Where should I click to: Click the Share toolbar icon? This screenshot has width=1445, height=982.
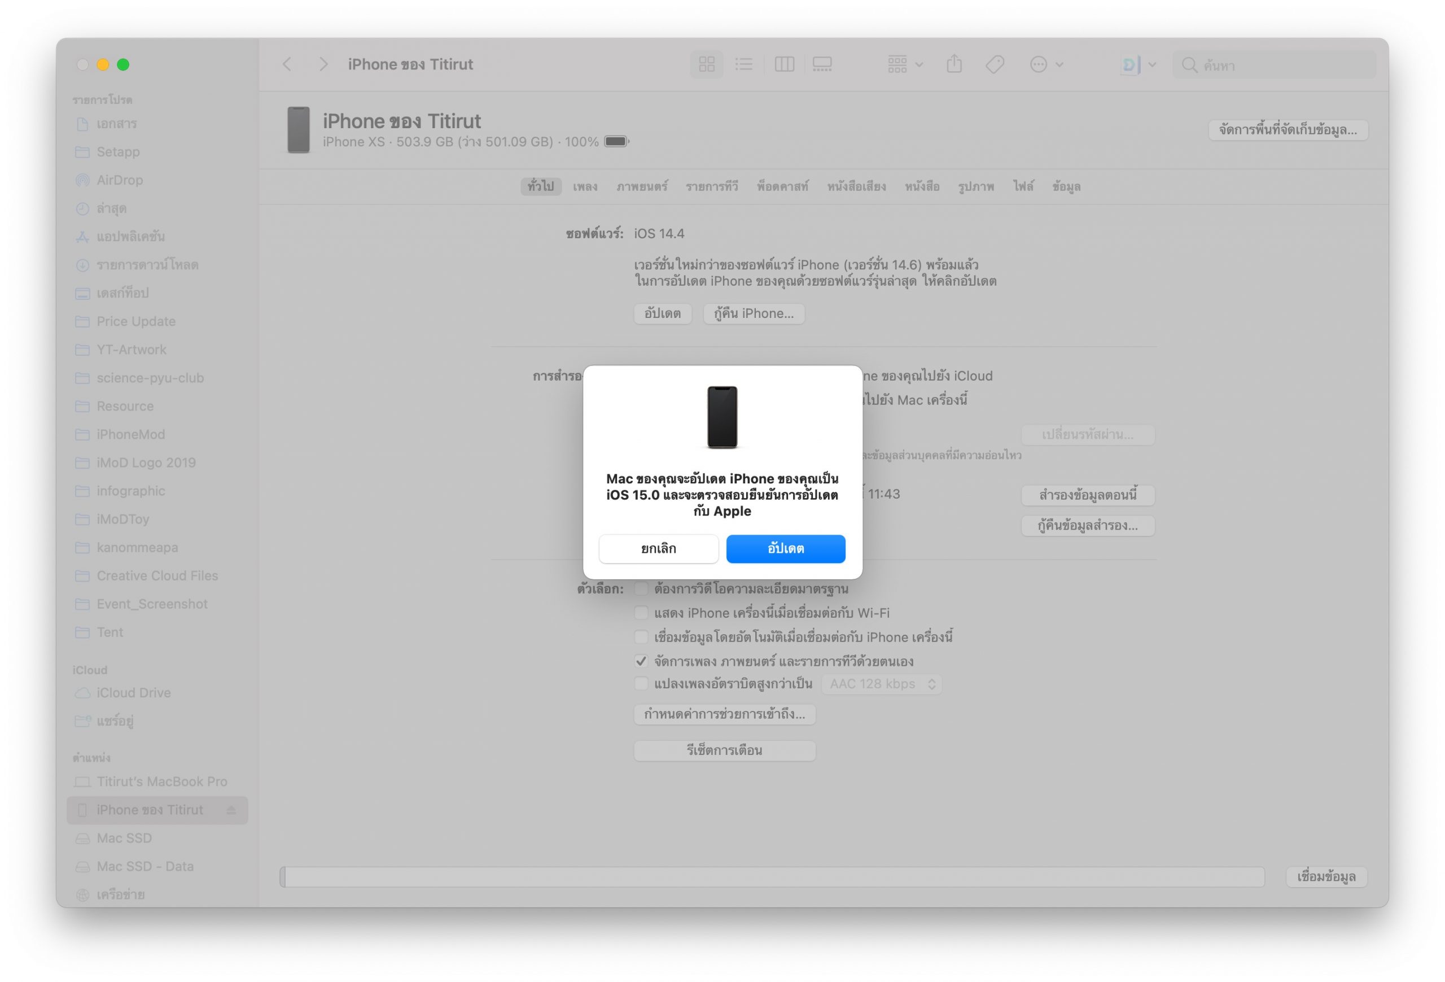(954, 64)
